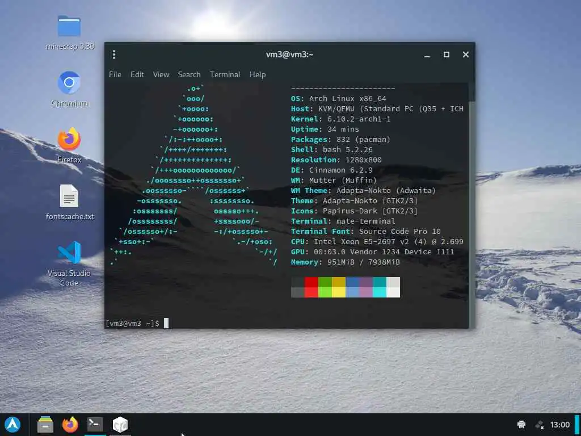Click the 'Kernel: 6.10.2-arch1-1' line
Image resolution: width=581 pixels, height=436 pixels.
pos(340,119)
